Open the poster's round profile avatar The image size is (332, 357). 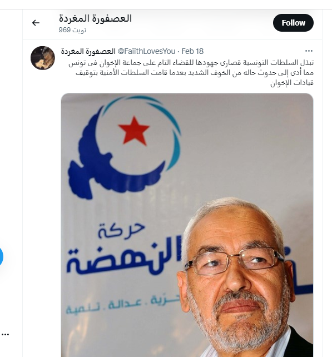[43, 58]
